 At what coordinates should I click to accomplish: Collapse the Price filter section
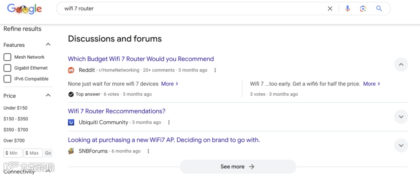(48, 96)
